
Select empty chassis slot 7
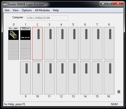(97, 44)
